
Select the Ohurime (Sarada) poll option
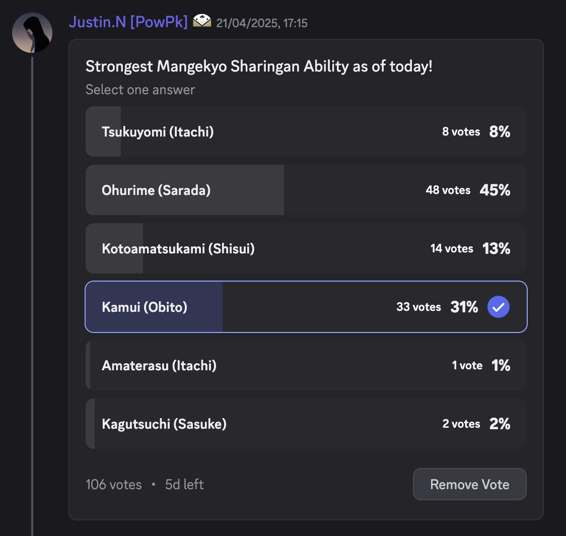point(306,190)
